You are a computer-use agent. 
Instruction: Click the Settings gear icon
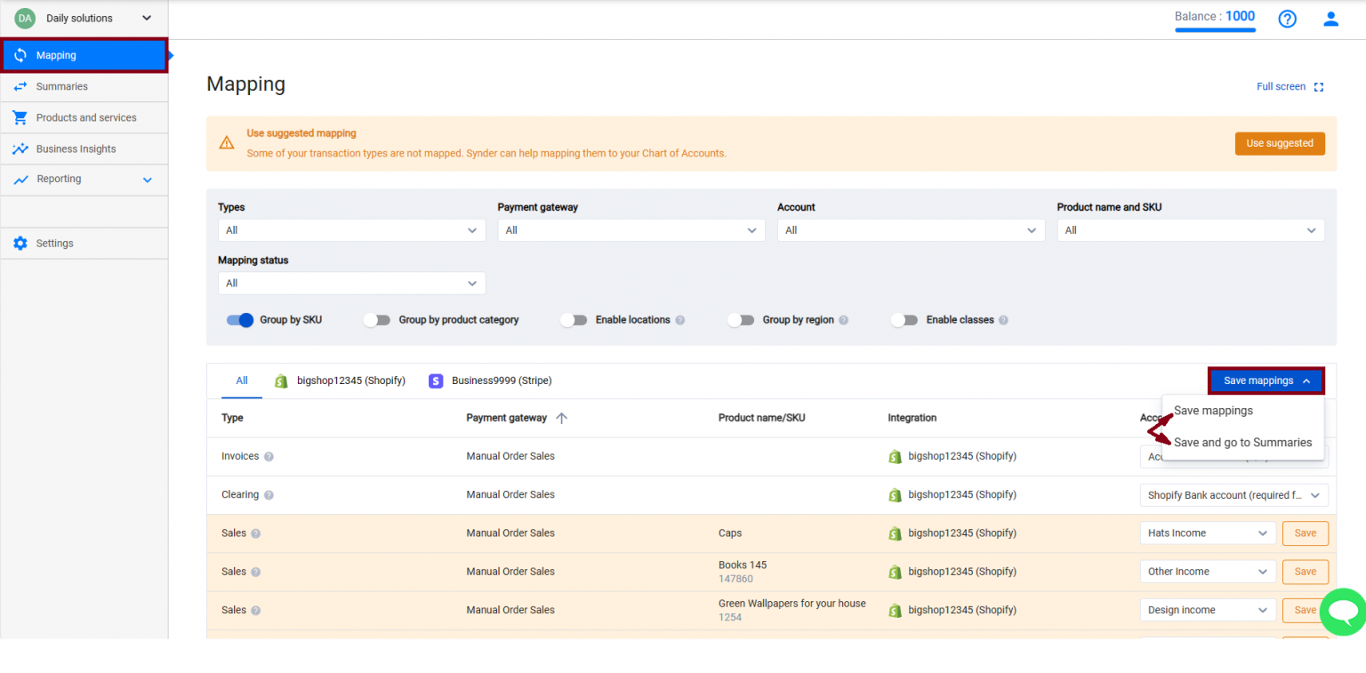coord(20,243)
